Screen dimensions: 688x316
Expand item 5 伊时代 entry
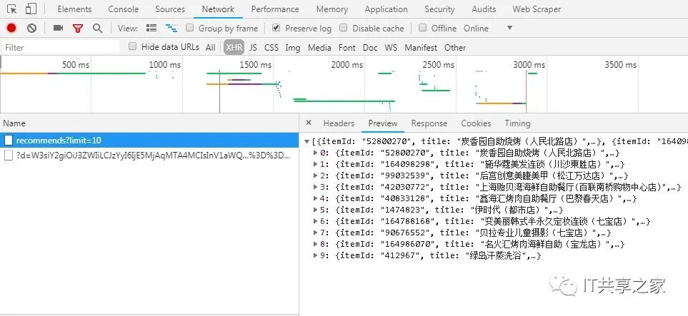tap(315, 210)
